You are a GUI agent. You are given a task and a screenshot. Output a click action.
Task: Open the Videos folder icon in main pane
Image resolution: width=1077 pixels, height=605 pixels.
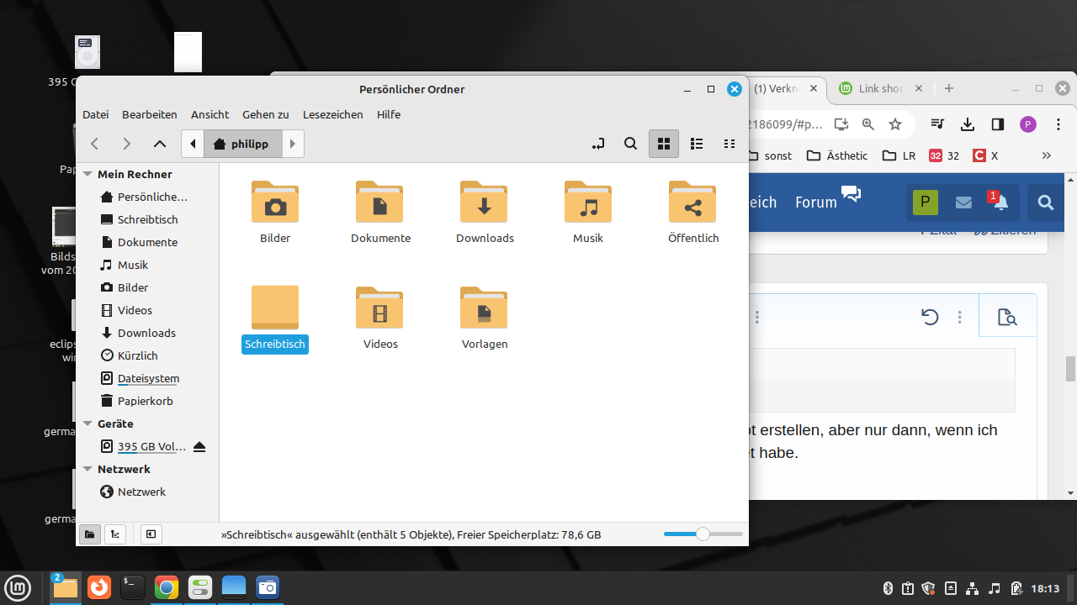click(379, 308)
